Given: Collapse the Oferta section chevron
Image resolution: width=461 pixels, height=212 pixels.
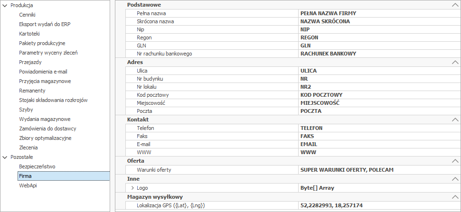Looking at the screenshot, I should click(x=455, y=161).
